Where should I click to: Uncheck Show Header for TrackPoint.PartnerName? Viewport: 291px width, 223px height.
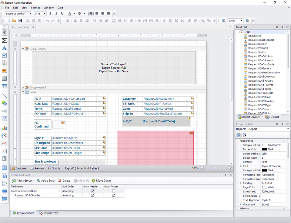click(93, 191)
